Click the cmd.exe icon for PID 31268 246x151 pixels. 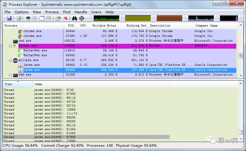(x=15, y=75)
